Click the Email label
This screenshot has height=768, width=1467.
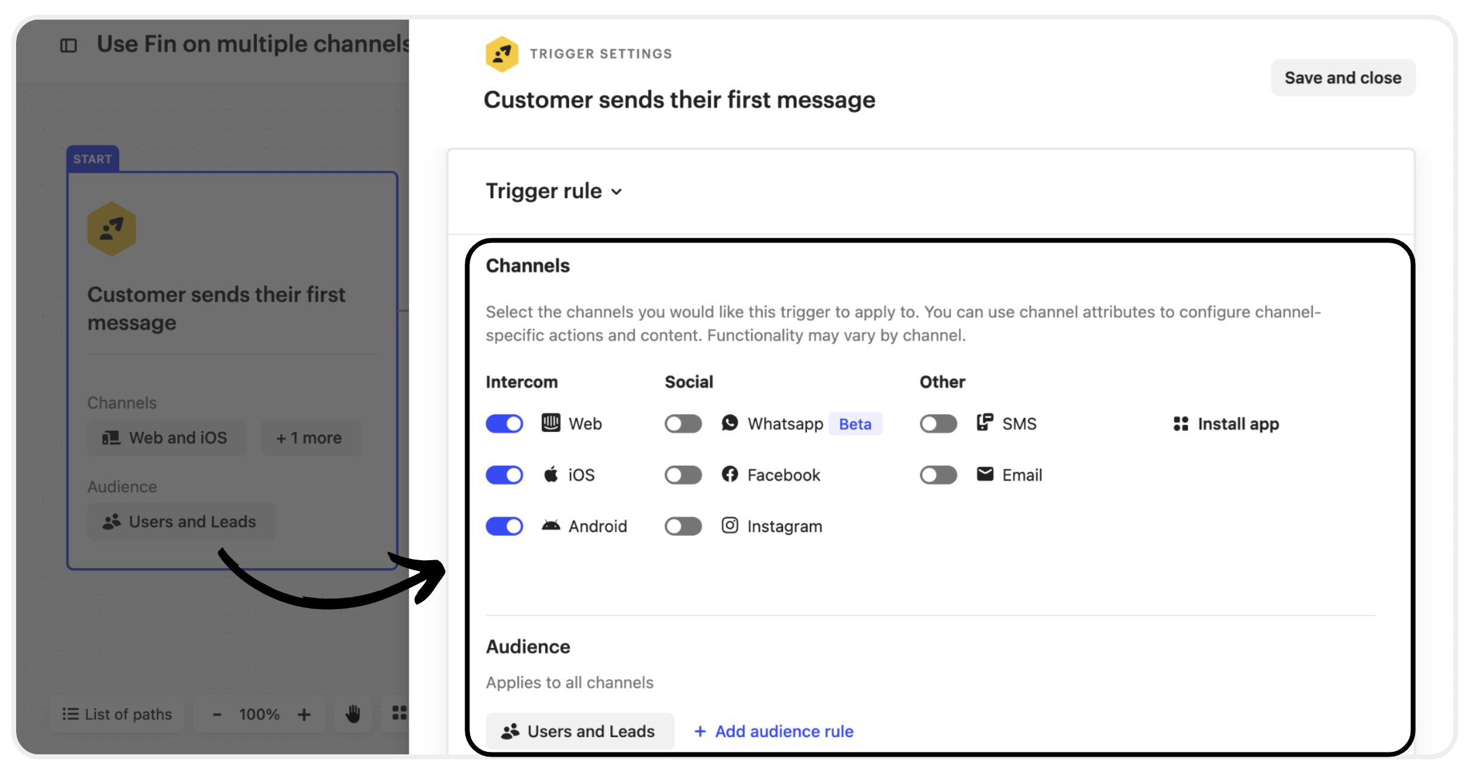1023,475
